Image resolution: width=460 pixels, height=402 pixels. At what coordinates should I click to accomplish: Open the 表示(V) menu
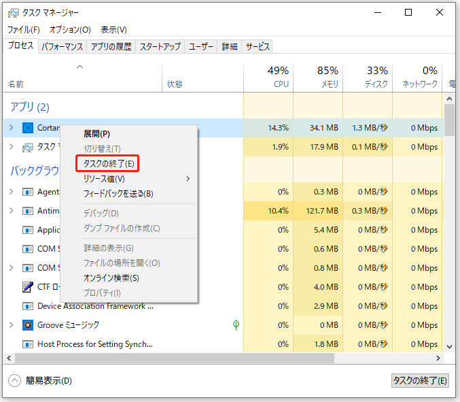point(114,30)
